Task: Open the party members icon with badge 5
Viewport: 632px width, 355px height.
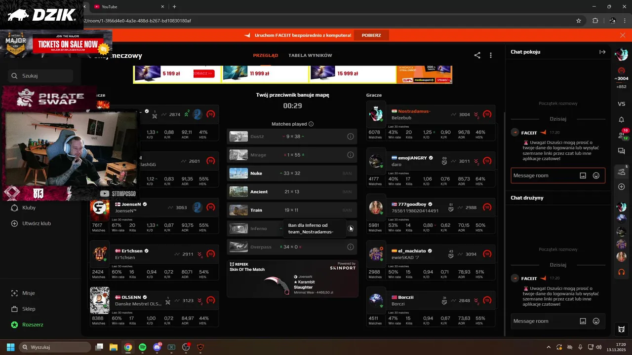Action: 622,171
